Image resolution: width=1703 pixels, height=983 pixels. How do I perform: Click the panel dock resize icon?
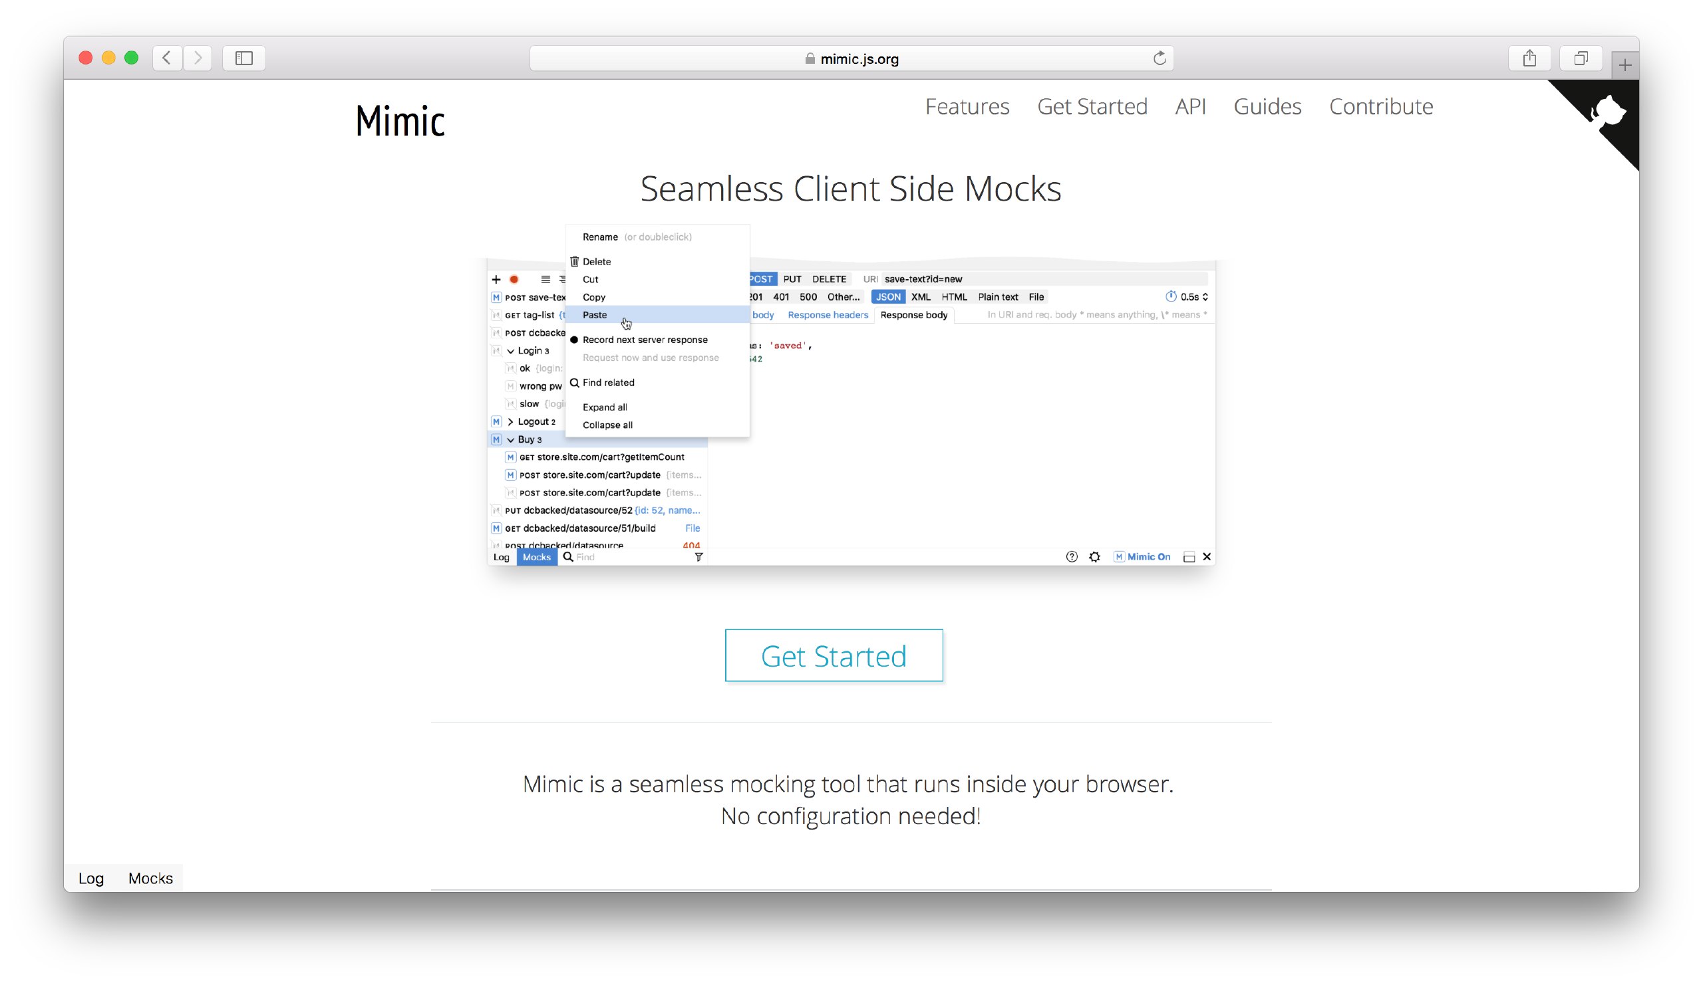1189,557
